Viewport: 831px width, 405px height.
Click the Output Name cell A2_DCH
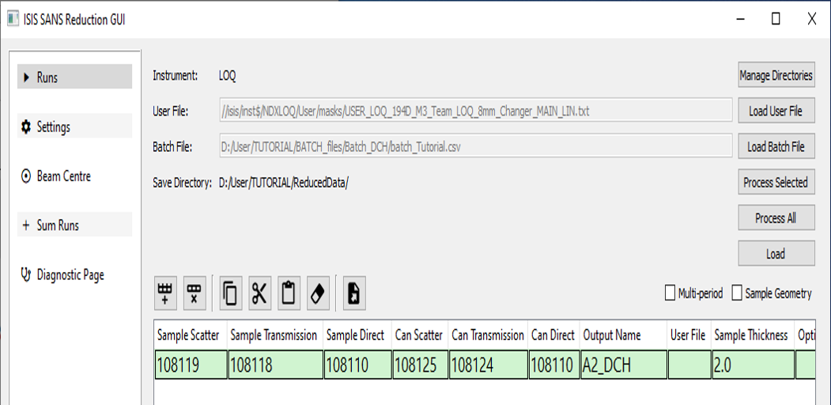coord(622,365)
